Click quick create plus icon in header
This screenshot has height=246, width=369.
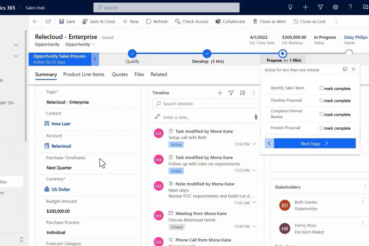[x=305, y=7]
